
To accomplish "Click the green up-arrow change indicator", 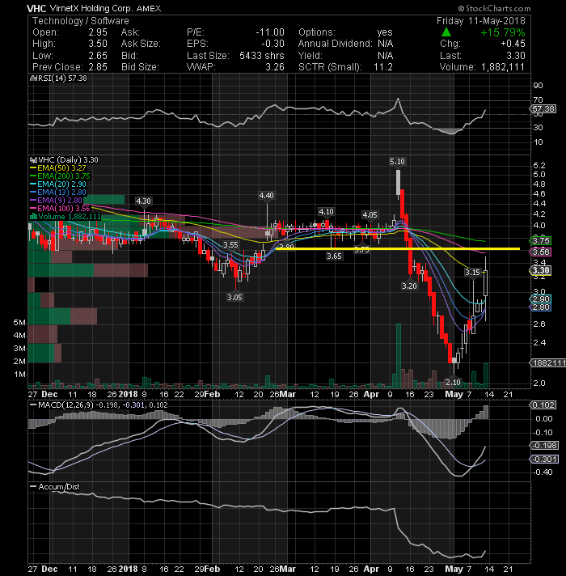I will pyautogui.click(x=446, y=32).
